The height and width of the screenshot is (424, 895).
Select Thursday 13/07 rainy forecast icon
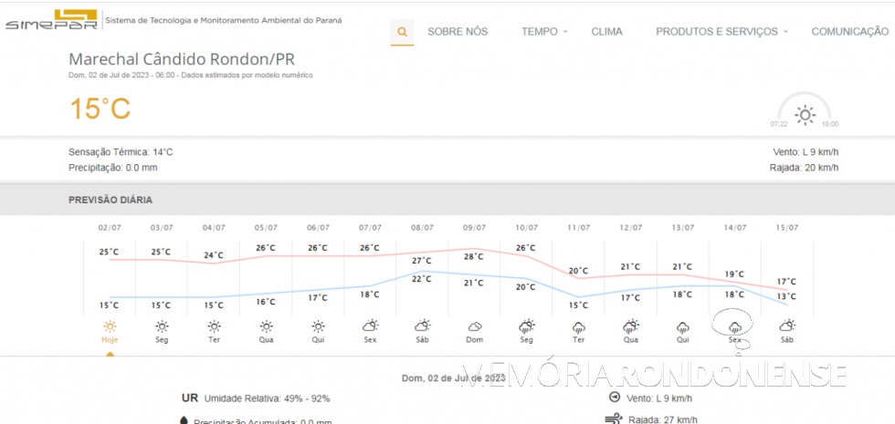(682, 326)
